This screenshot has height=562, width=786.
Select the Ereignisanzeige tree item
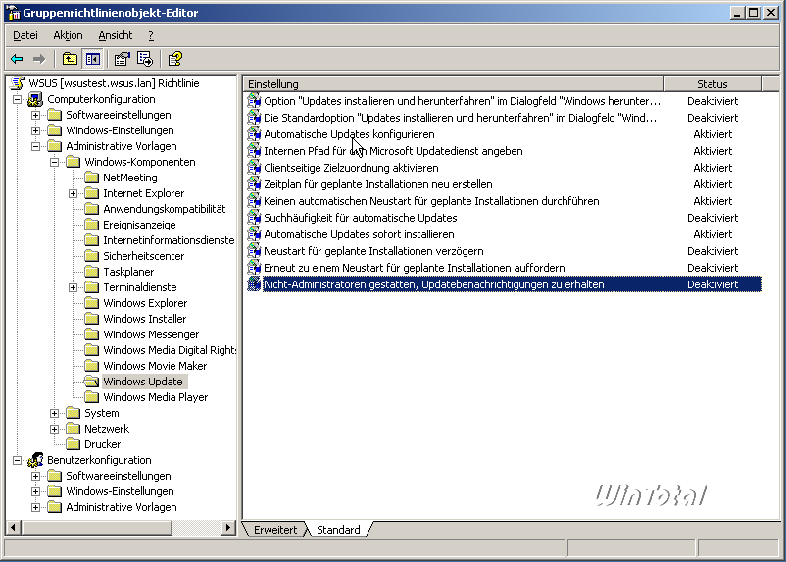139,225
